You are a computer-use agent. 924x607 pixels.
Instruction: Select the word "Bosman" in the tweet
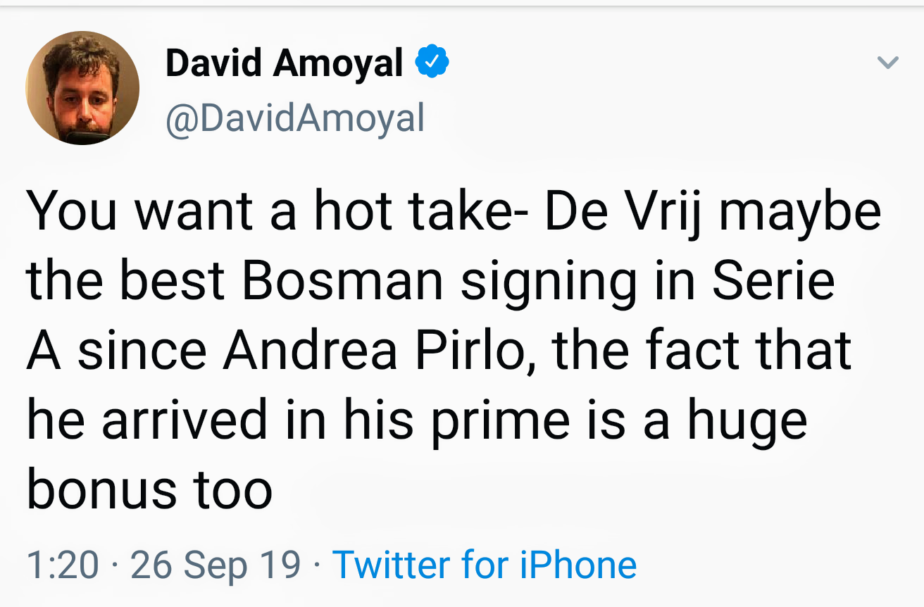pyautogui.click(x=342, y=281)
